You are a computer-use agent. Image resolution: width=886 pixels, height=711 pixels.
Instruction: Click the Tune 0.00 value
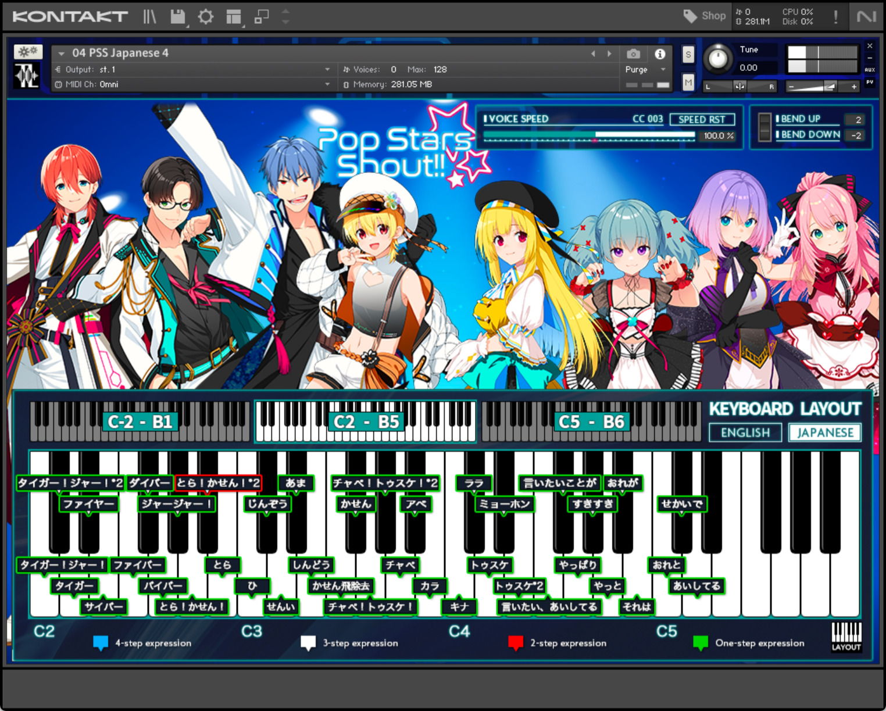pyautogui.click(x=749, y=67)
